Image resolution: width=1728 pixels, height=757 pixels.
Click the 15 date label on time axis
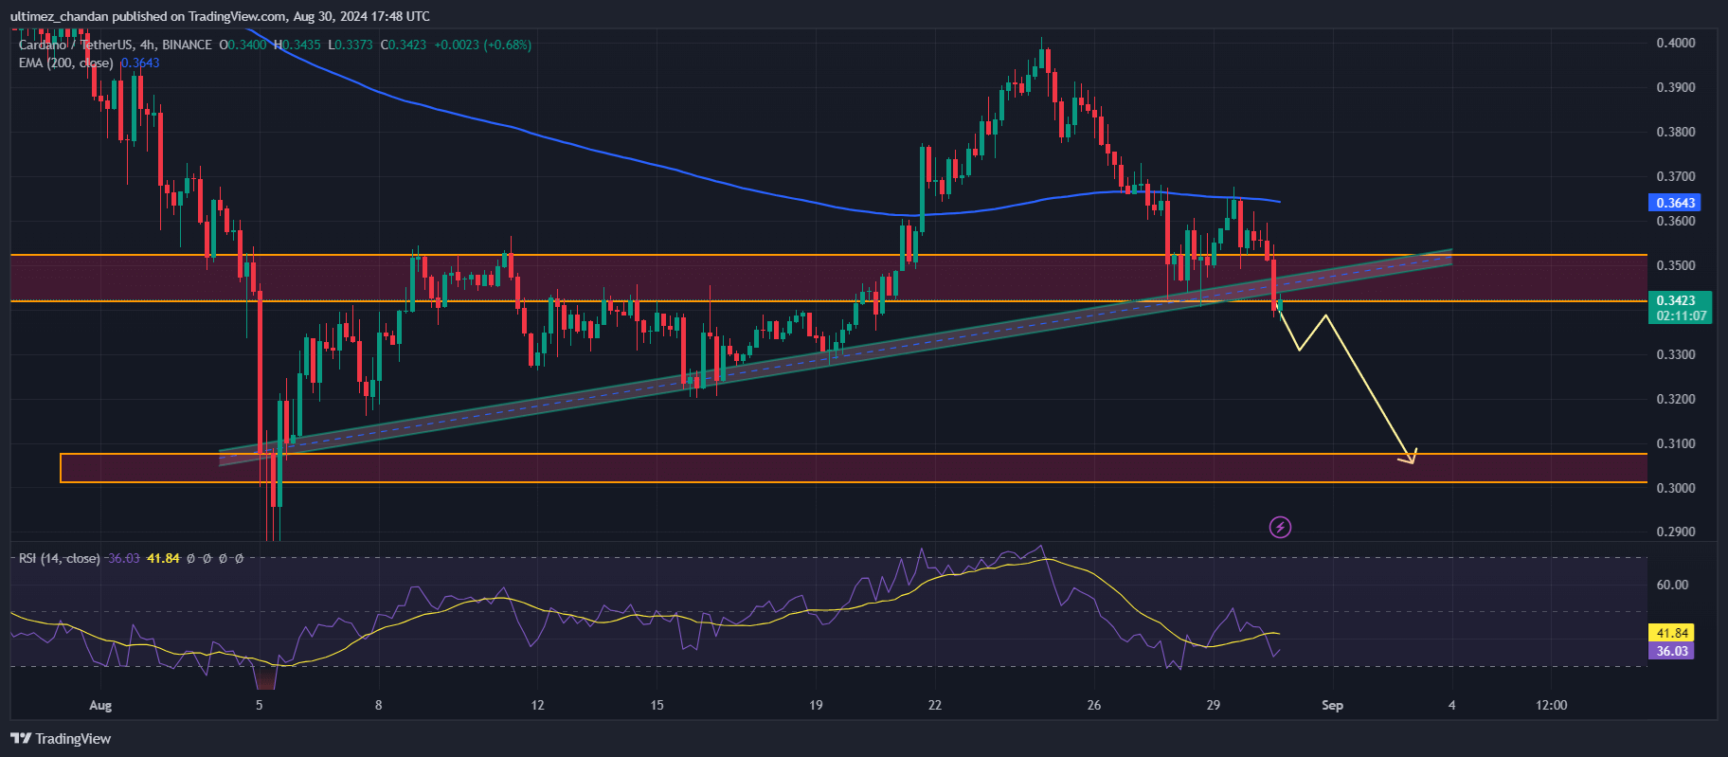[x=657, y=705]
